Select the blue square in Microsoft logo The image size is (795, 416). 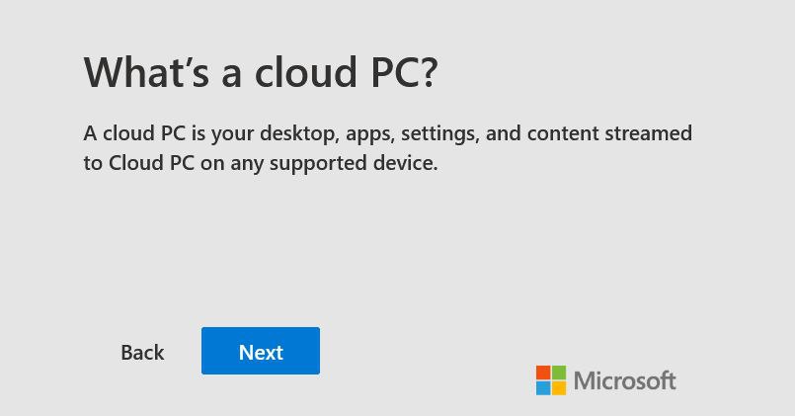coord(543,388)
